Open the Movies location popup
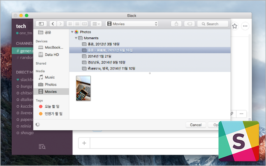 132,24
